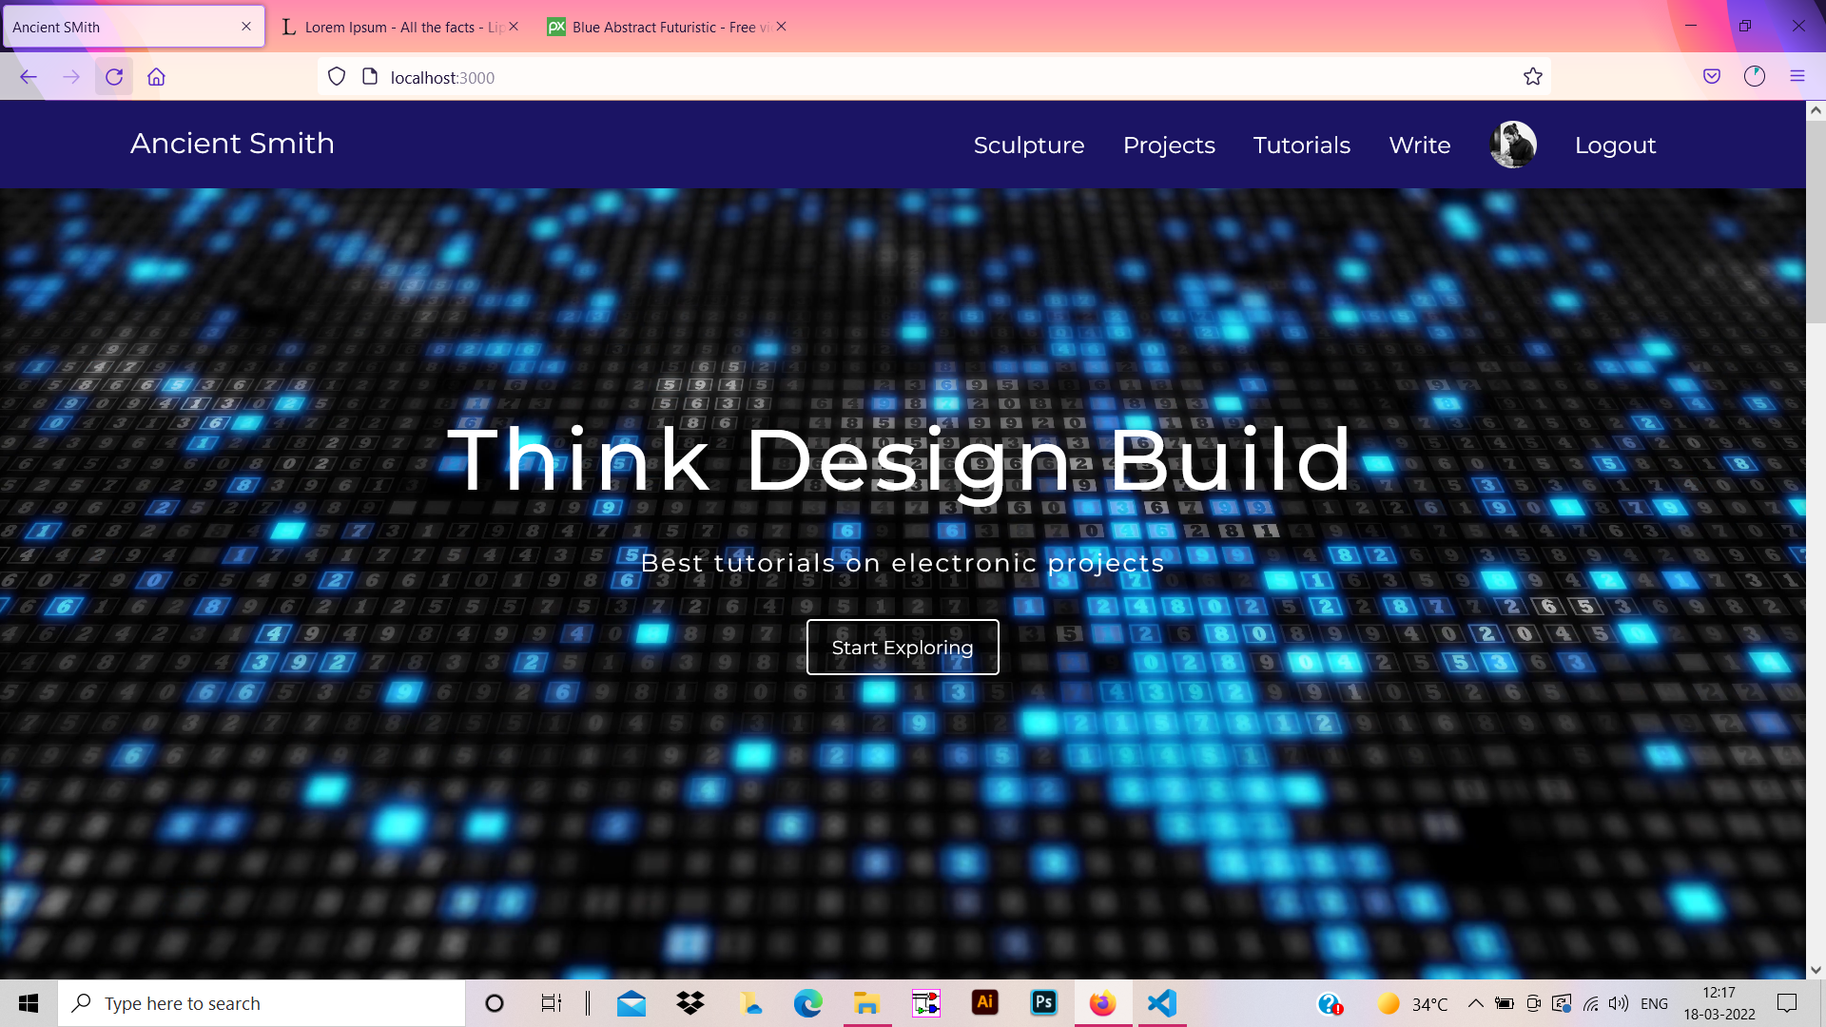Open the Firefox home page button
The height and width of the screenshot is (1027, 1826).
(156, 77)
